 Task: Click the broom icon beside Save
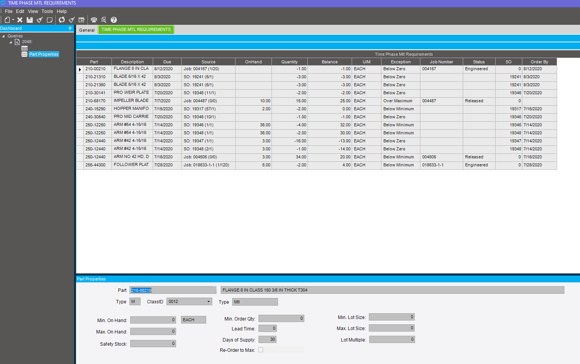39,20
